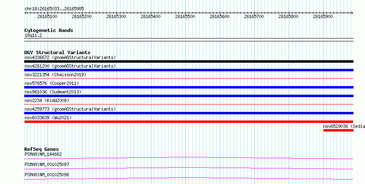This screenshot has width=365, height=184.
Task: Click ruler position 26165300
Action: (x=116, y=16)
